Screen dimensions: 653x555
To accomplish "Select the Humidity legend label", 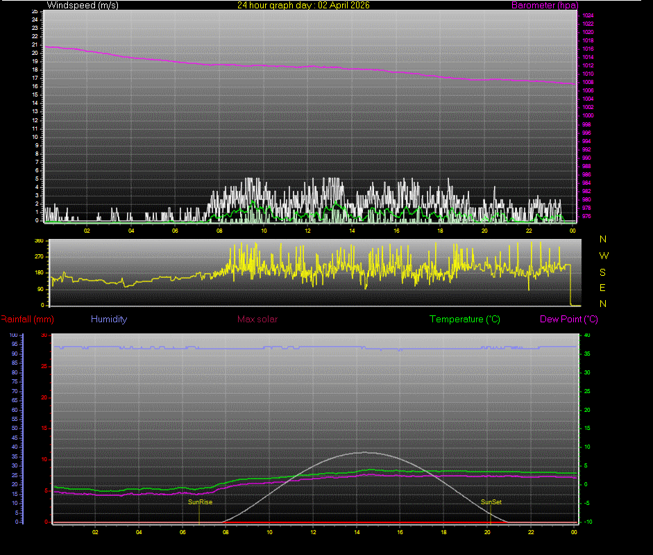I will click(x=109, y=319).
